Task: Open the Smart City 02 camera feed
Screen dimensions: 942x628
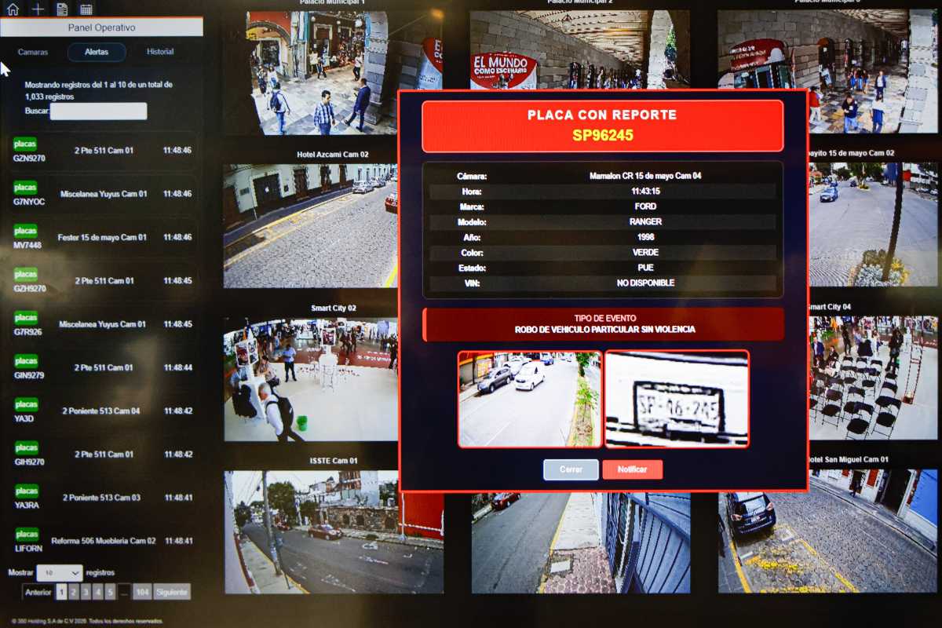Action: point(311,379)
